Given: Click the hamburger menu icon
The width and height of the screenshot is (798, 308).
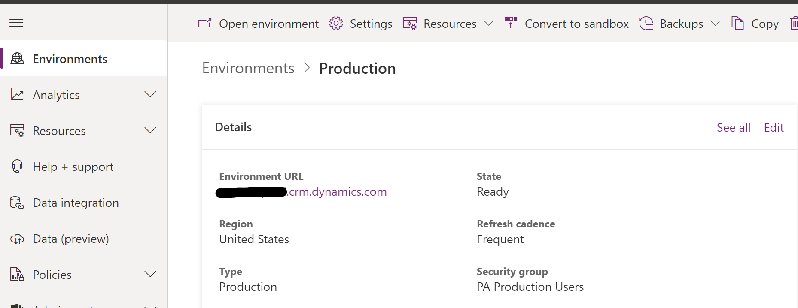Looking at the screenshot, I should [x=16, y=23].
